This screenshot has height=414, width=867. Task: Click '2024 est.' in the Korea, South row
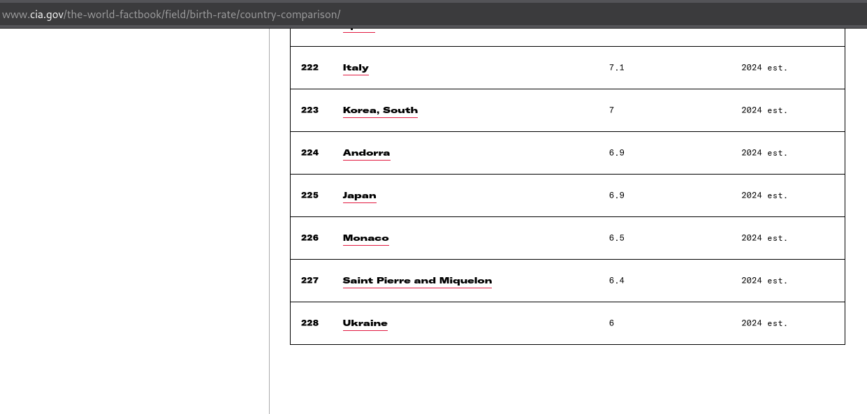coord(764,110)
